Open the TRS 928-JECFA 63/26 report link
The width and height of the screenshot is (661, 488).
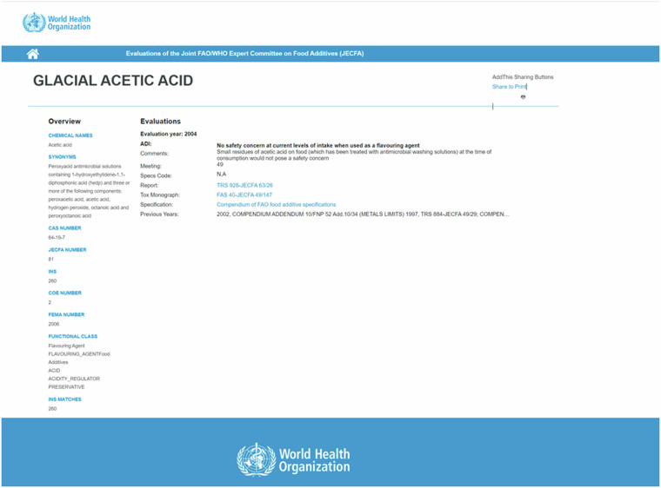point(244,185)
